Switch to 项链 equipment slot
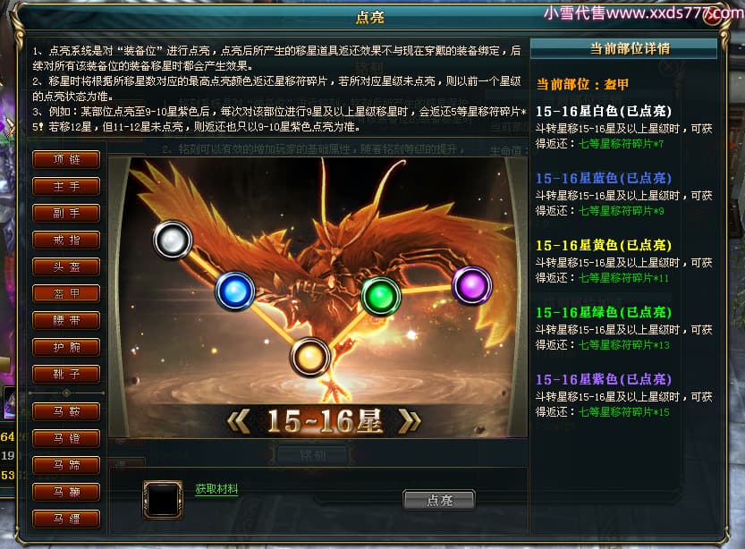The height and width of the screenshot is (549, 745). pos(66,159)
